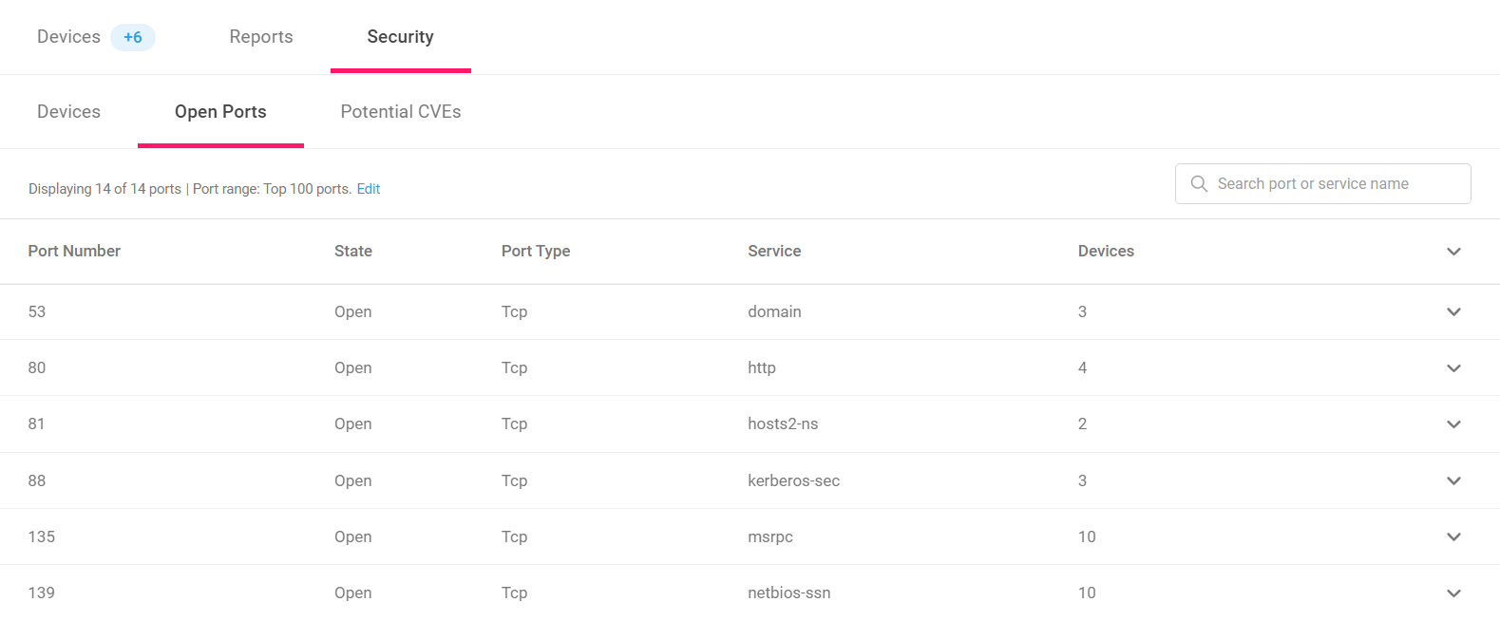The height and width of the screenshot is (621, 1500).
Task: Expand the port 53 domain row
Action: click(x=1453, y=311)
